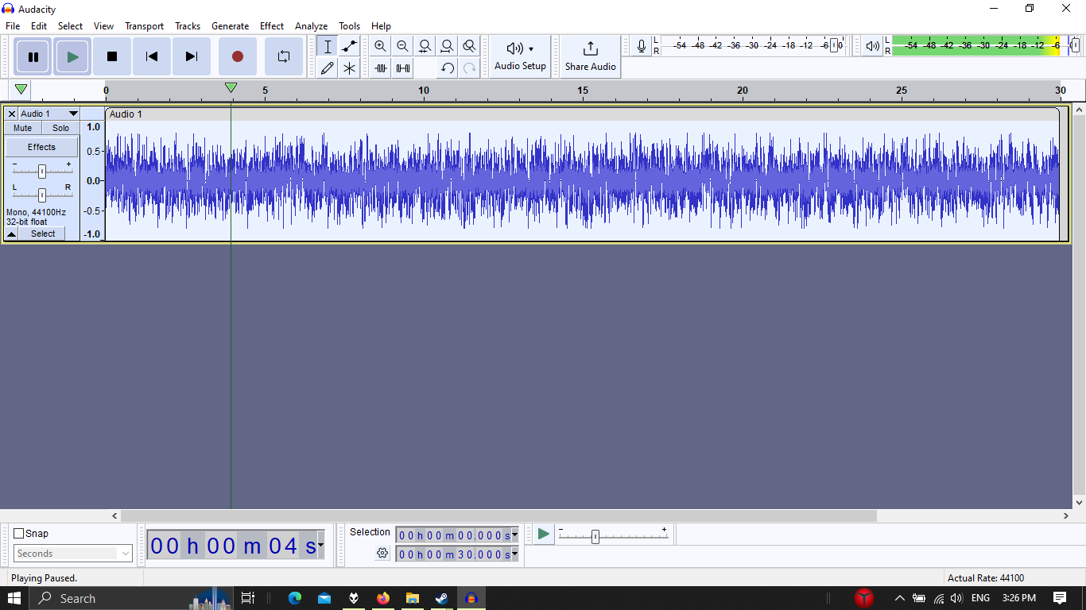Enable the Snap checkbox
The image size is (1086, 610).
[x=19, y=534]
